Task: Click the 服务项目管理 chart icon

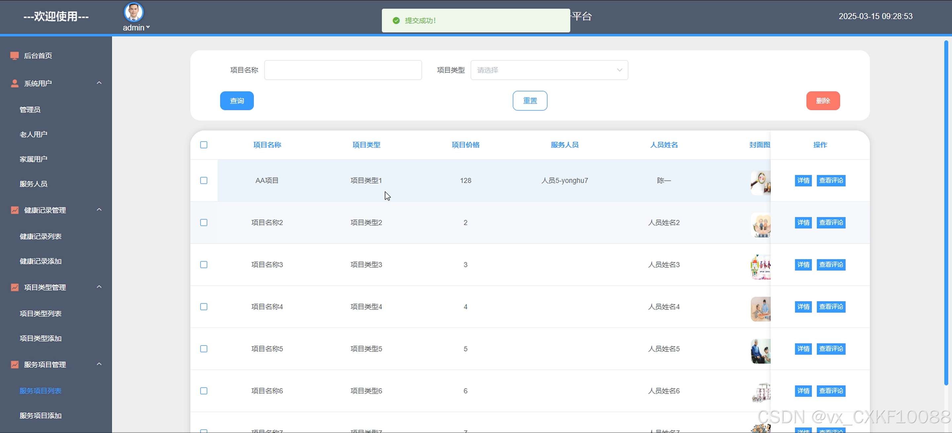Action: pyautogui.click(x=15, y=364)
